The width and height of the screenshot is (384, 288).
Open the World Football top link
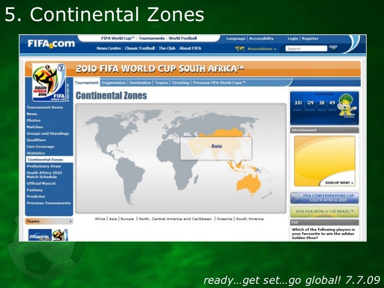pos(183,38)
